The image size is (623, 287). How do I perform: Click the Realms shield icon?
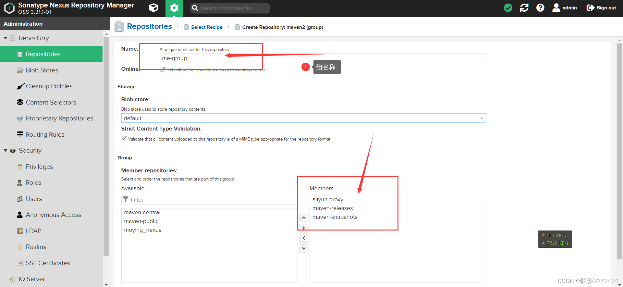click(x=20, y=247)
